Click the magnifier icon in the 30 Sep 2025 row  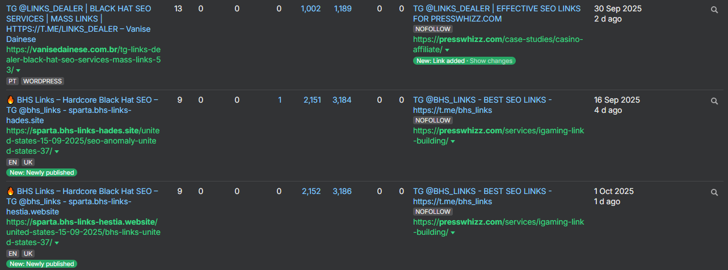click(714, 10)
